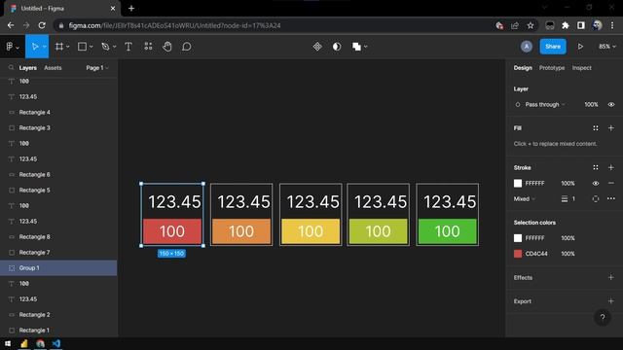The image size is (623, 350).
Task: Add a new effect
Action: [611, 277]
